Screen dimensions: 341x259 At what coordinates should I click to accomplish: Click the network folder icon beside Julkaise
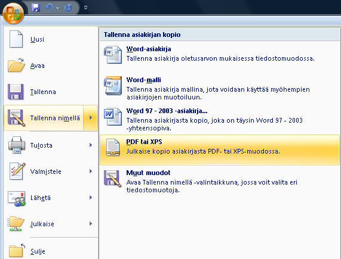[x=16, y=224]
